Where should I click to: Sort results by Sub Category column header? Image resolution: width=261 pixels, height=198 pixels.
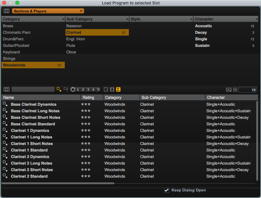[x=172, y=97]
